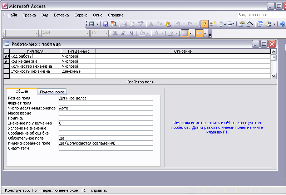Click the Paste clipboard icon
This screenshot has width=286, height=195.
[x=167, y=24]
